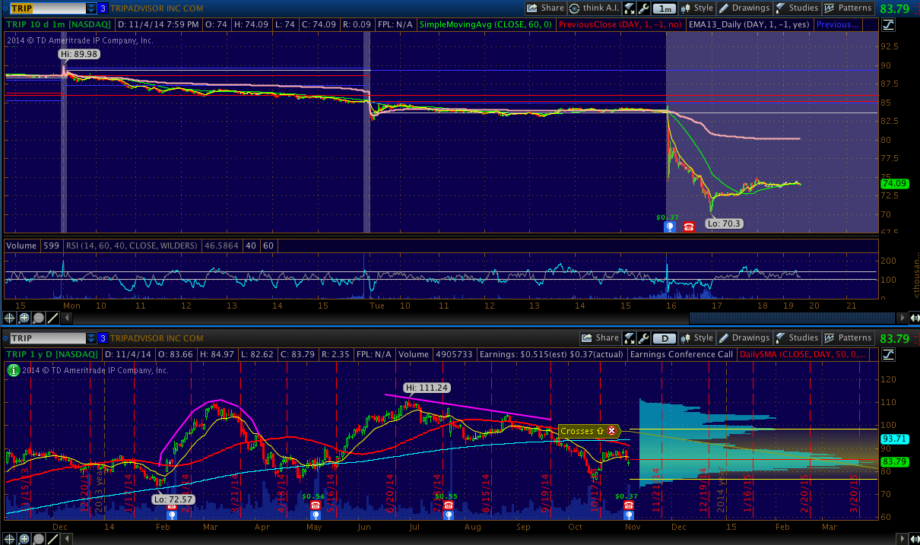Close the Crosses alert label with red X
920x545 pixels.
point(611,431)
